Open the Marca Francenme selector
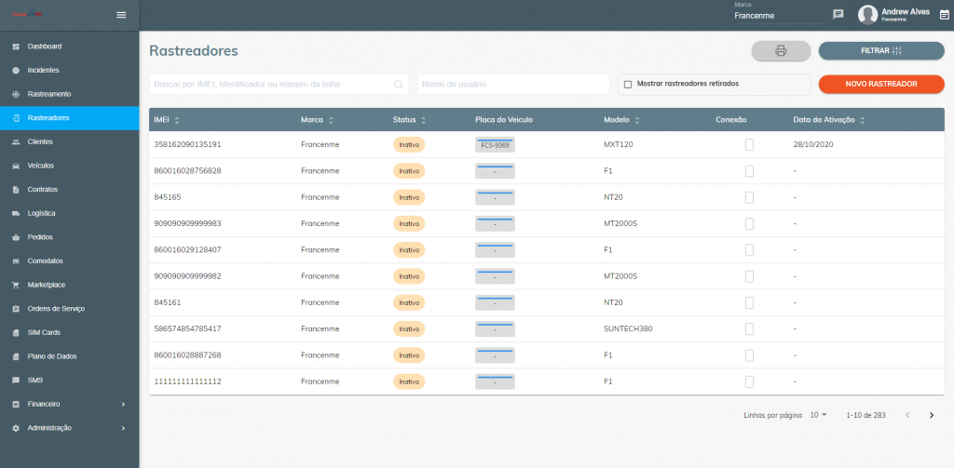The height and width of the screenshot is (468, 954). pos(779,16)
